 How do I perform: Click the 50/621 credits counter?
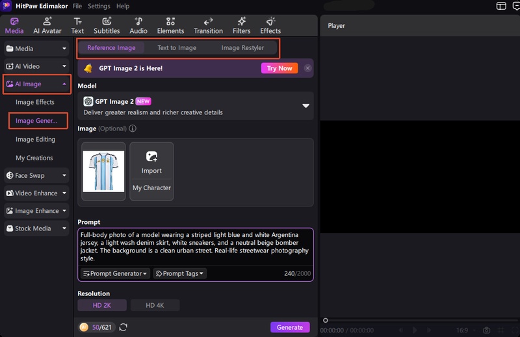click(x=102, y=327)
